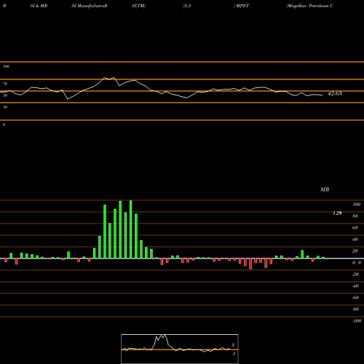Click the tallest green MR histogram bar
This screenshot has height=364, width=364.
tap(131, 229)
